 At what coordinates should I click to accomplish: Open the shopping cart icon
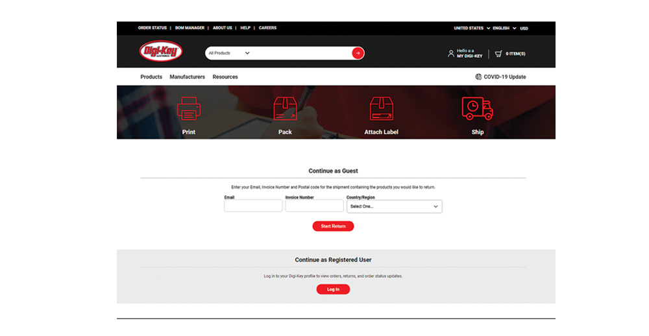[498, 53]
